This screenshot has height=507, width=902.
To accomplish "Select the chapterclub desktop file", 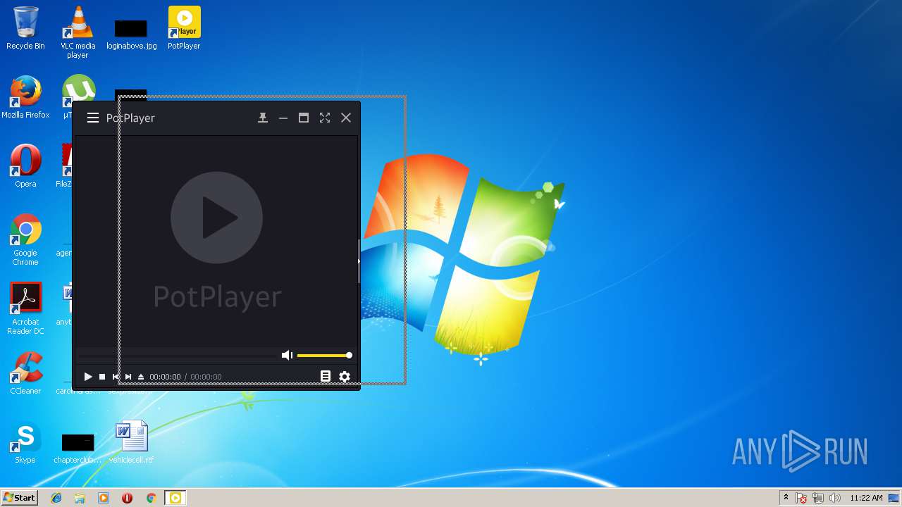I will point(78,449).
